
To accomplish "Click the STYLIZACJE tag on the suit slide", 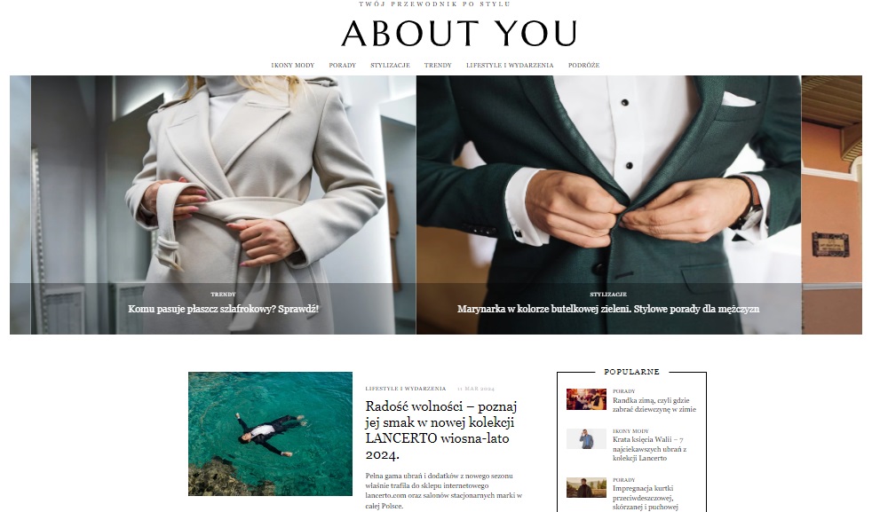I will [608, 294].
